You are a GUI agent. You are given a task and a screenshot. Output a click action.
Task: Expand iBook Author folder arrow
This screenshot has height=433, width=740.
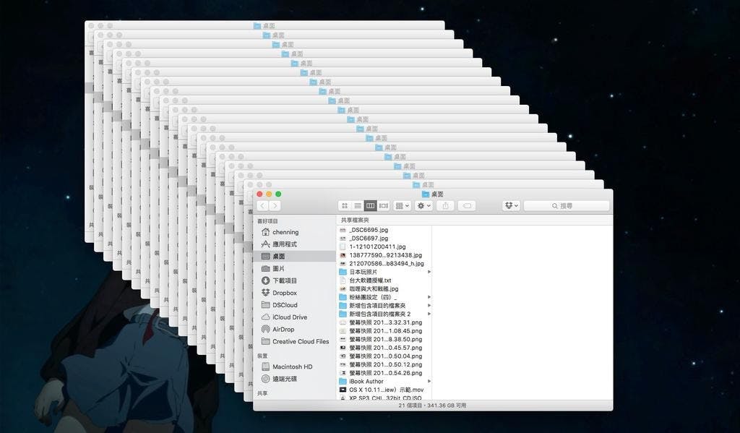tap(429, 382)
